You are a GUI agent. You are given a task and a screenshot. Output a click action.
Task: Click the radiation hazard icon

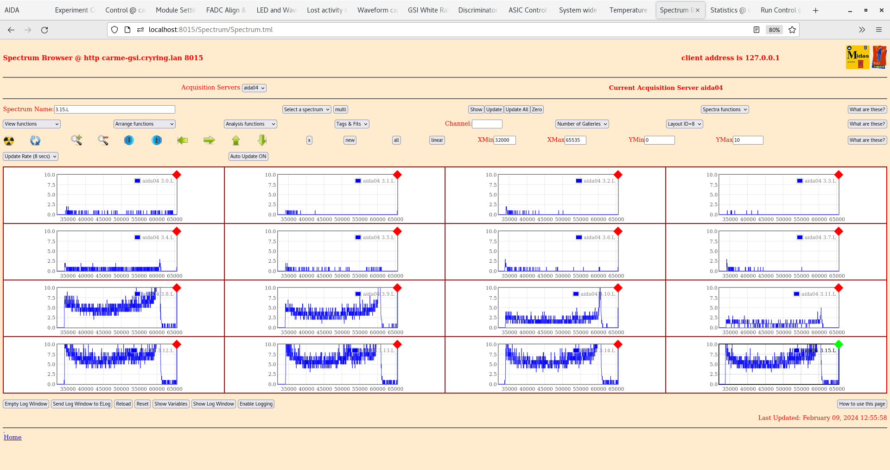[9, 140]
